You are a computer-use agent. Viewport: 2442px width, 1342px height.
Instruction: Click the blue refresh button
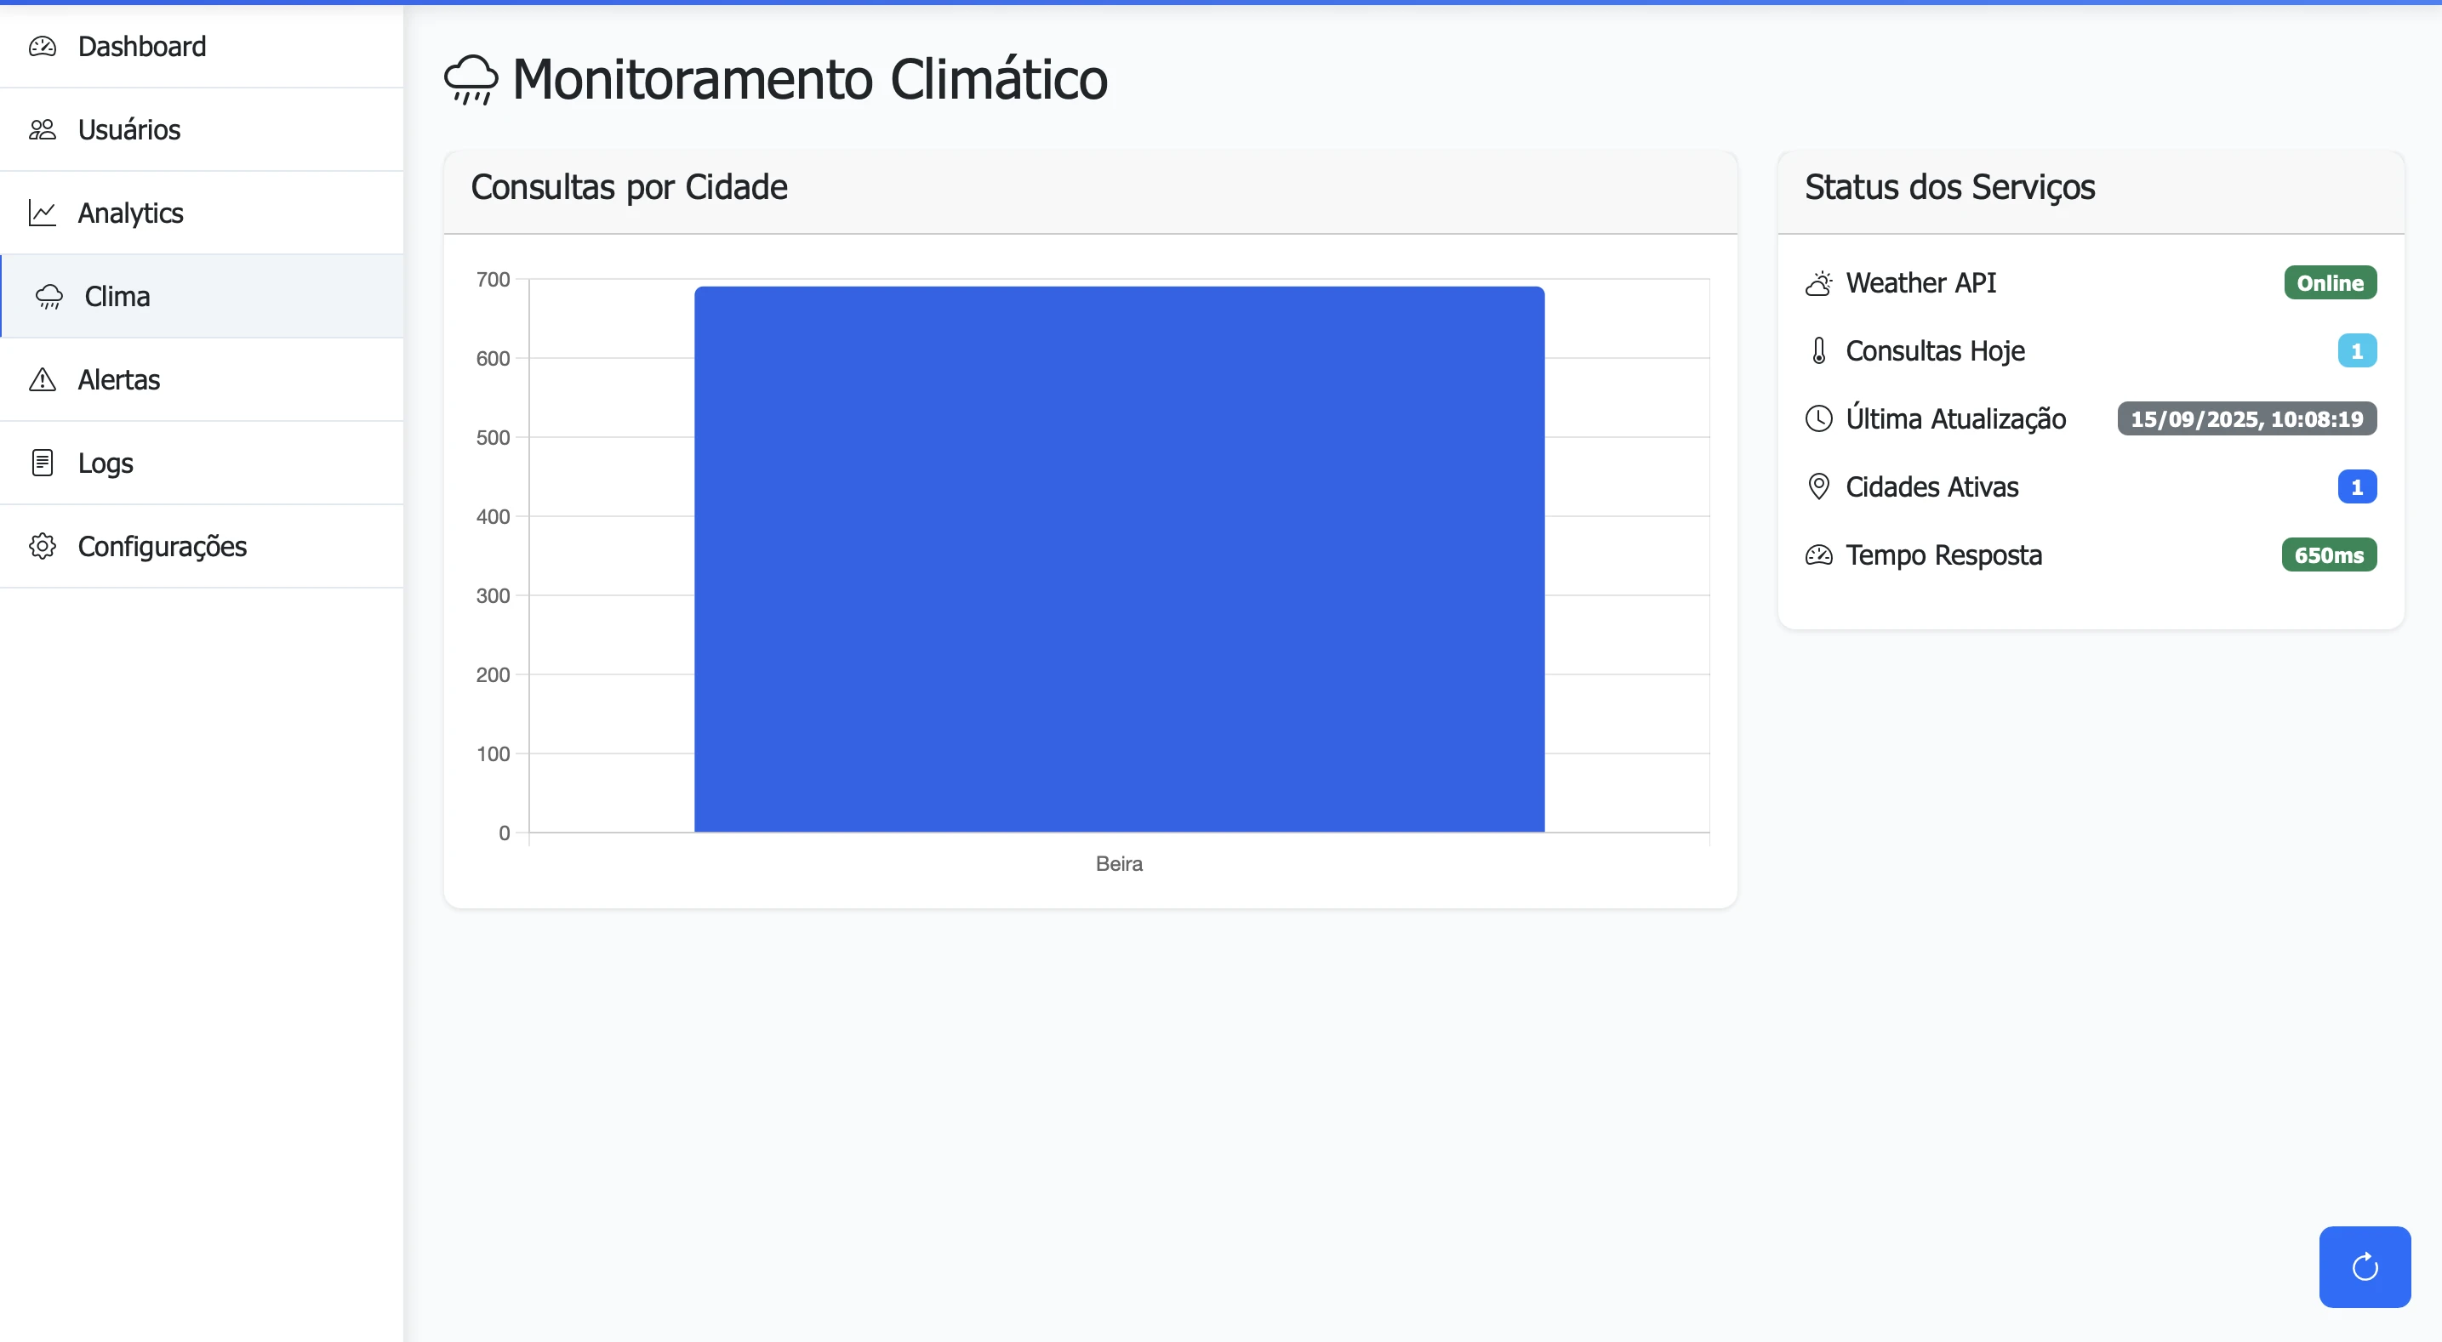(x=2365, y=1267)
